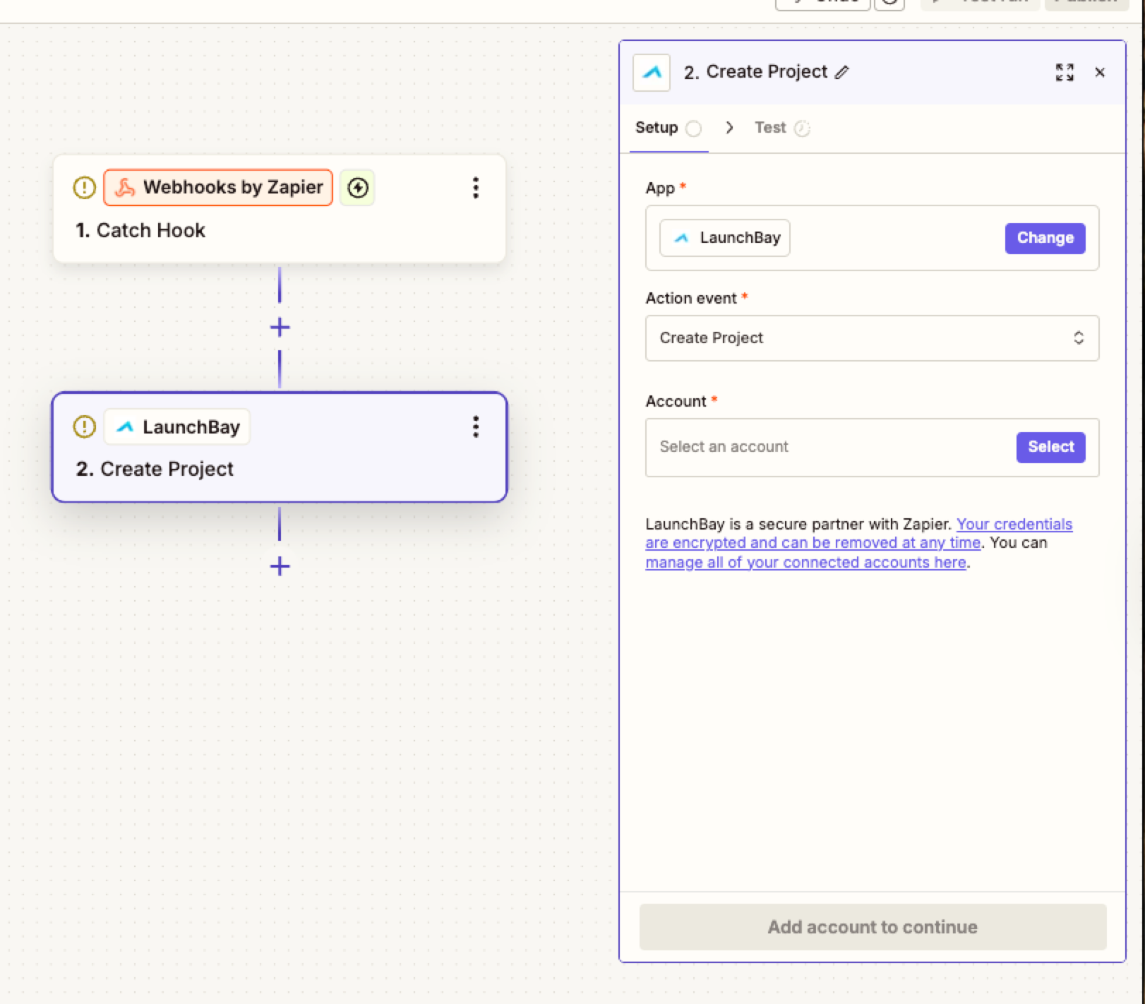This screenshot has width=1145, height=1004.
Task: Click the Setup tab status circle
Action: pyautogui.click(x=694, y=129)
